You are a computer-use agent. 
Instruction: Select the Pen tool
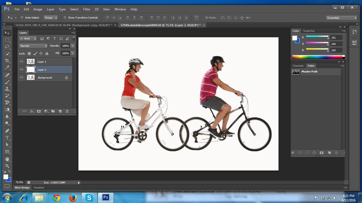[7, 131]
